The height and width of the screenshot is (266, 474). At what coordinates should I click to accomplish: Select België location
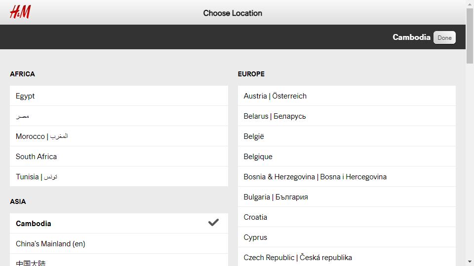point(347,136)
